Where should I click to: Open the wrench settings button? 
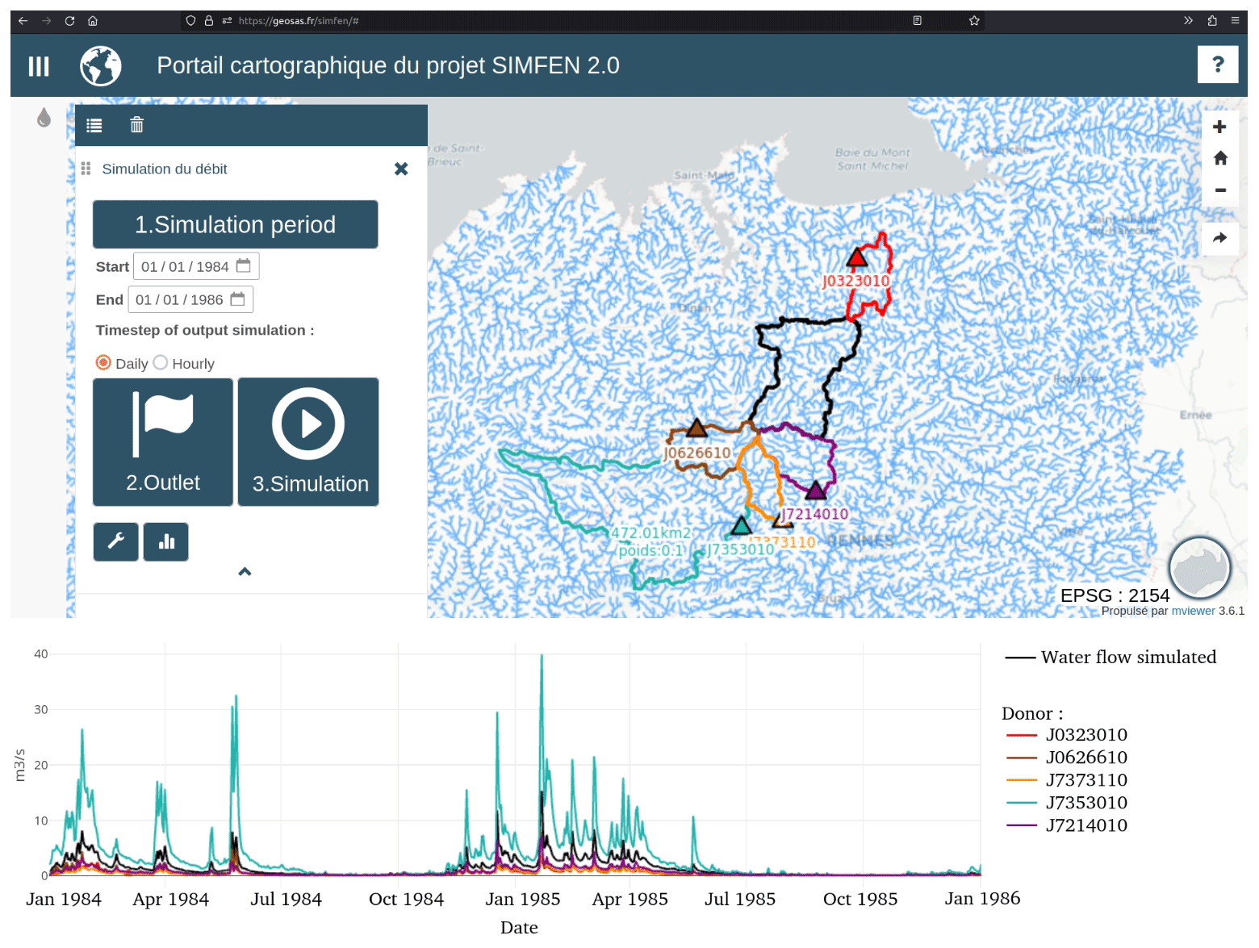click(x=115, y=541)
